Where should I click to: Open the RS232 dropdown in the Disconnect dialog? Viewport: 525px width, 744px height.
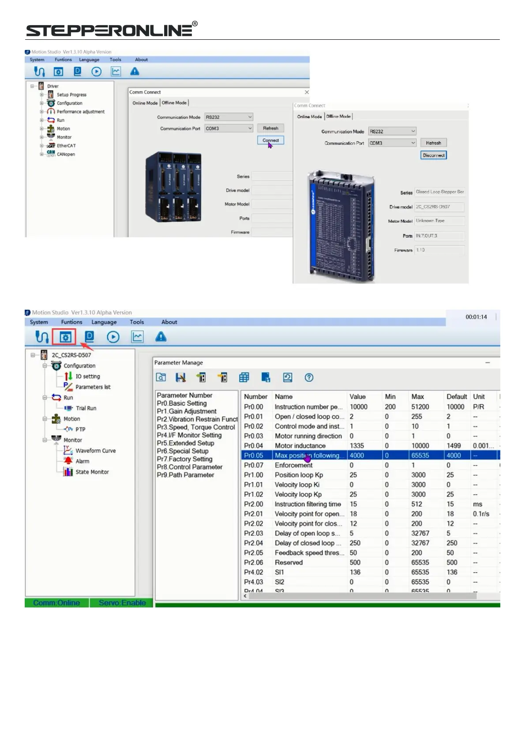pyautogui.click(x=392, y=131)
